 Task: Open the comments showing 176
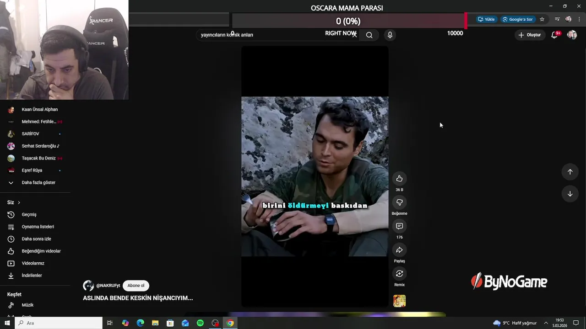point(399,226)
